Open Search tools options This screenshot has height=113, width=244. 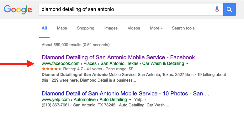[183, 28]
